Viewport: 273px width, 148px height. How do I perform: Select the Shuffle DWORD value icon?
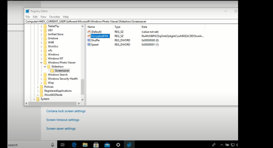point(89,40)
